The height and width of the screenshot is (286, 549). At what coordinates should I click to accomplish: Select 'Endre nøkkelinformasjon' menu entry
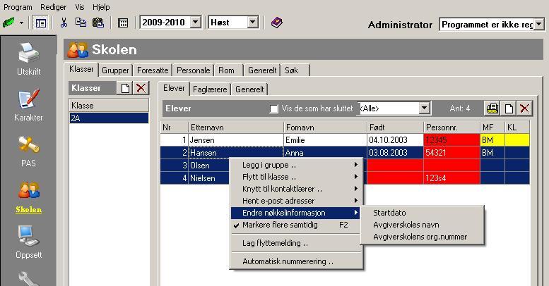(296, 213)
